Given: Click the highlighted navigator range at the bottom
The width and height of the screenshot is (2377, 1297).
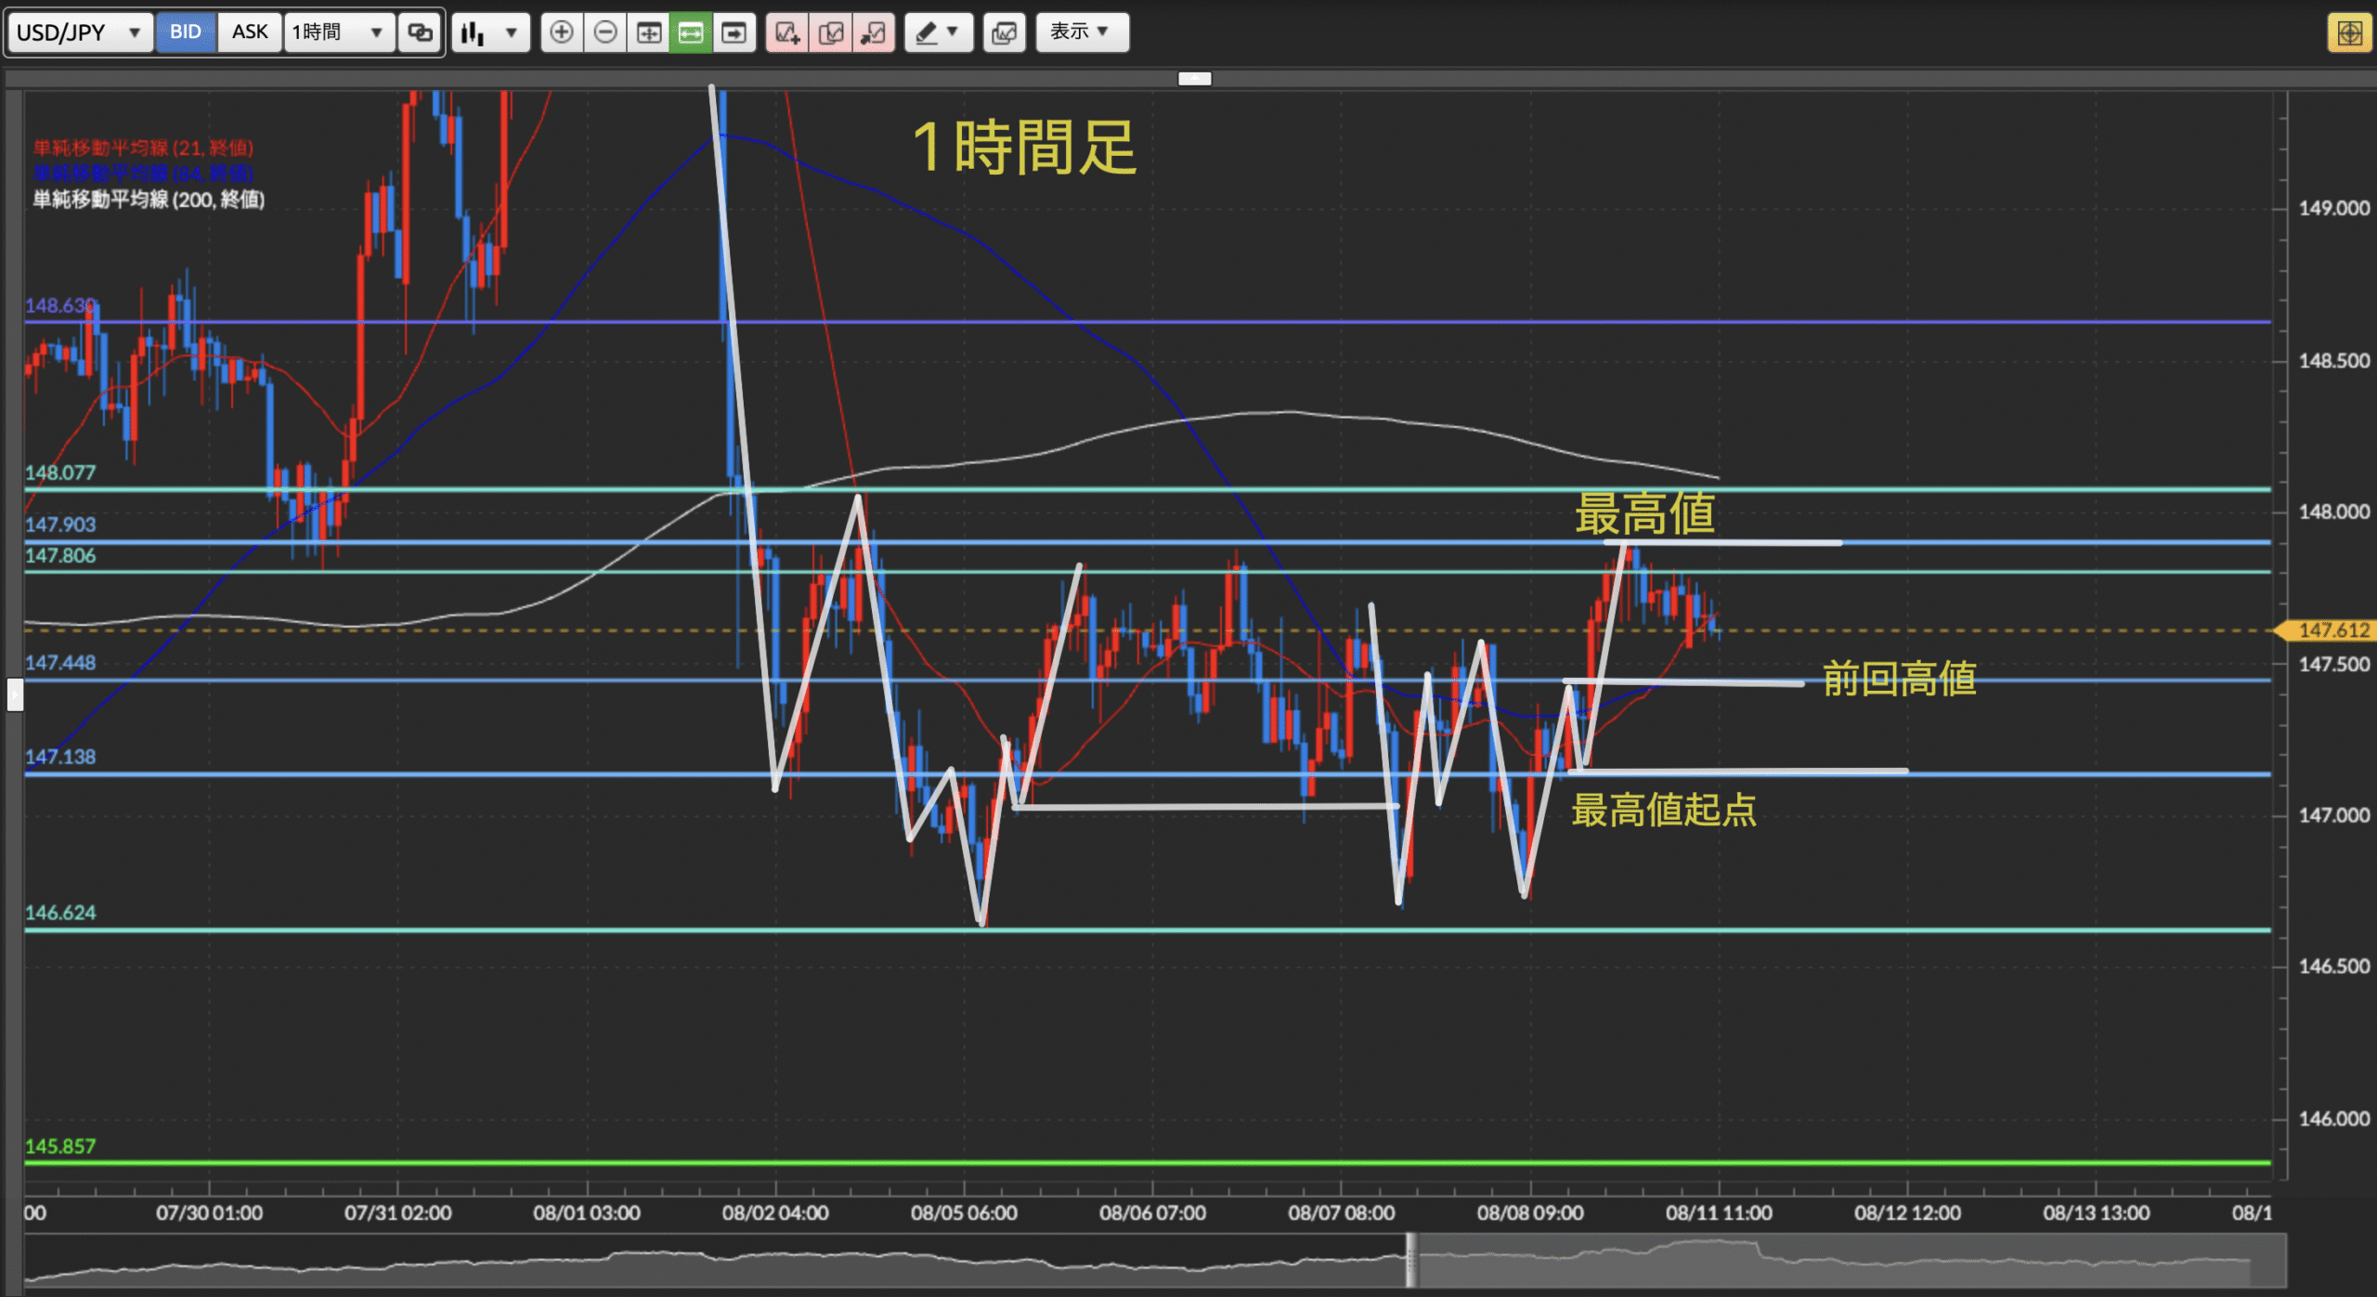Looking at the screenshot, I should point(1848,1260).
